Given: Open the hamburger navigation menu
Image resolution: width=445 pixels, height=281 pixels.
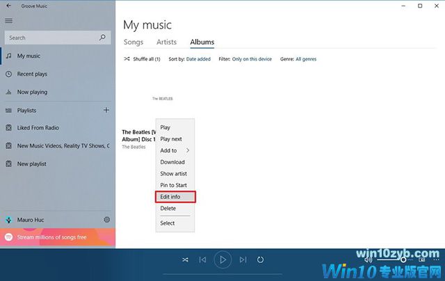Looking at the screenshot, I should click(8, 20).
